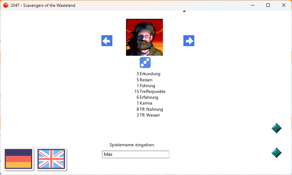The width and height of the screenshot is (292, 175).
Task: Click the right arrow for next portrait
Action: point(189,41)
